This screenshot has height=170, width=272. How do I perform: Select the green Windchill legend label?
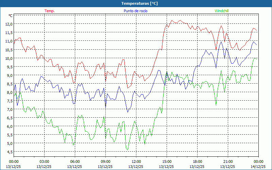[222, 11]
